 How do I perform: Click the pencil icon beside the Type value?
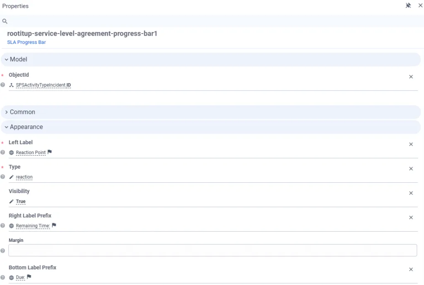coord(12,177)
